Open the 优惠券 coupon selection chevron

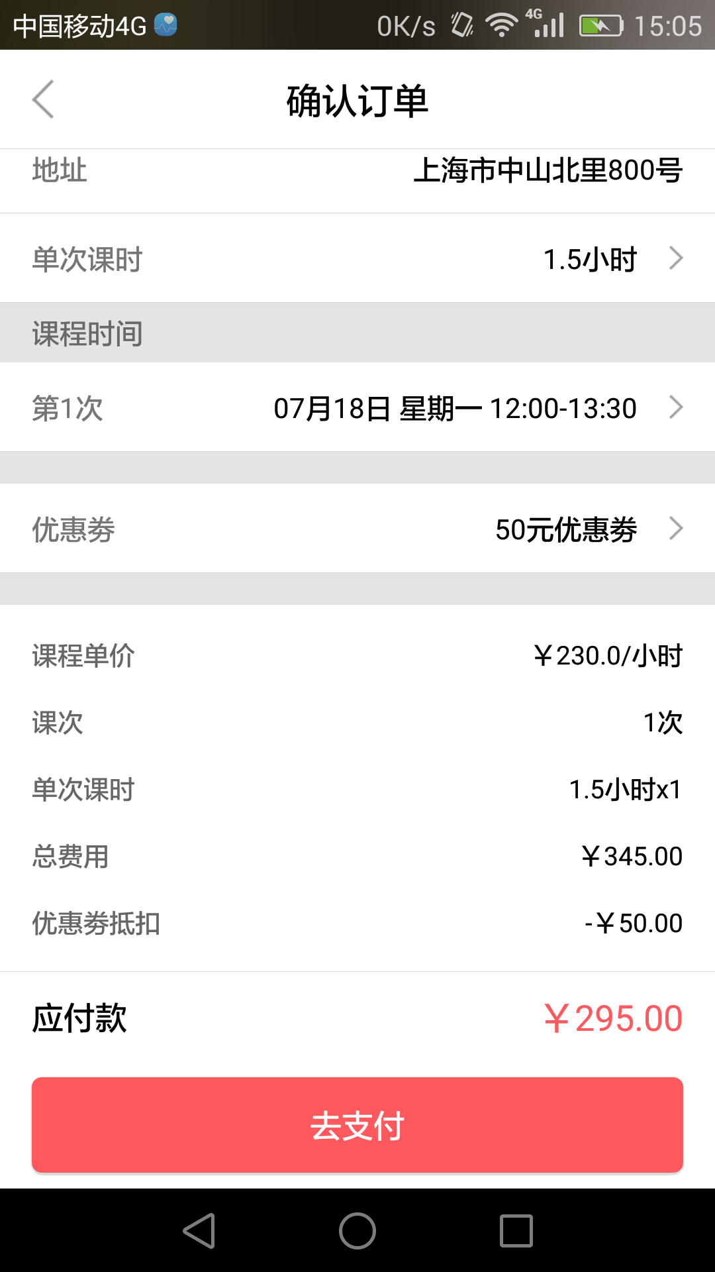pyautogui.click(x=675, y=528)
